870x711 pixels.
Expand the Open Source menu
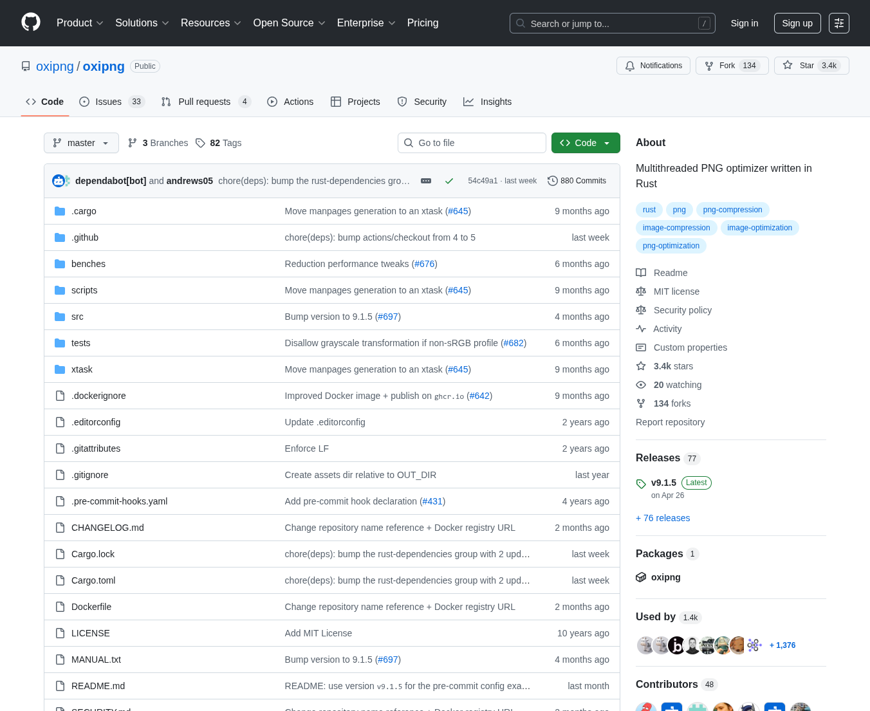pos(290,23)
